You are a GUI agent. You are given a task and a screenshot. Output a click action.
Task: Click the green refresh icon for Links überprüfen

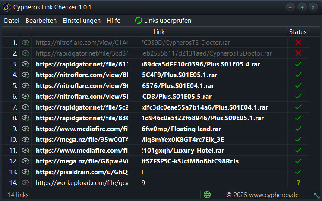pyautogui.click(x=139, y=20)
